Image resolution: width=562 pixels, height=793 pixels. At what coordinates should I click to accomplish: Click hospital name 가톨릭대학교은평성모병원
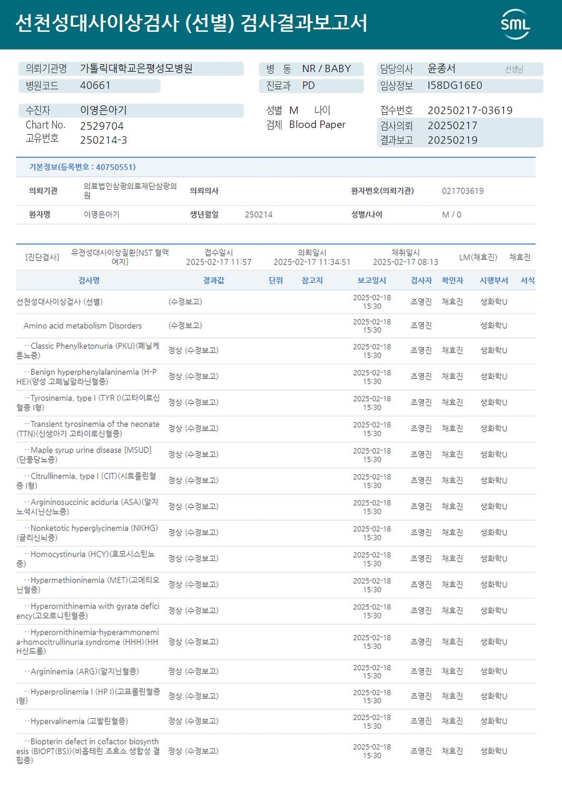click(x=137, y=69)
